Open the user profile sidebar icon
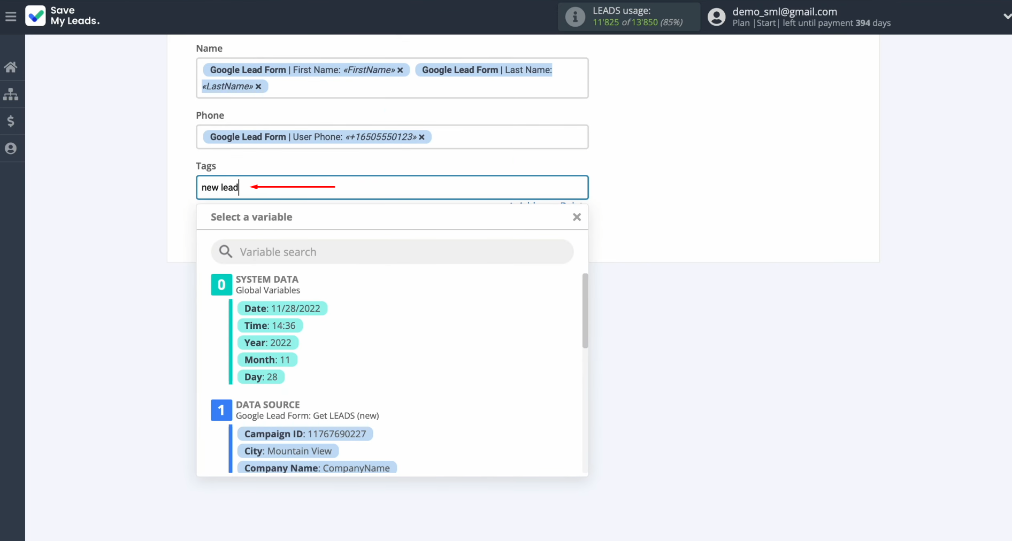This screenshot has width=1012, height=541. click(x=11, y=149)
